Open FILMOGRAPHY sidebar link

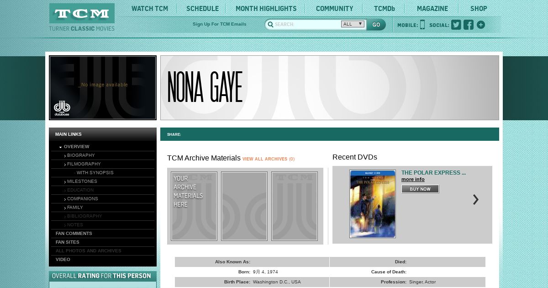tap(84, 164)
